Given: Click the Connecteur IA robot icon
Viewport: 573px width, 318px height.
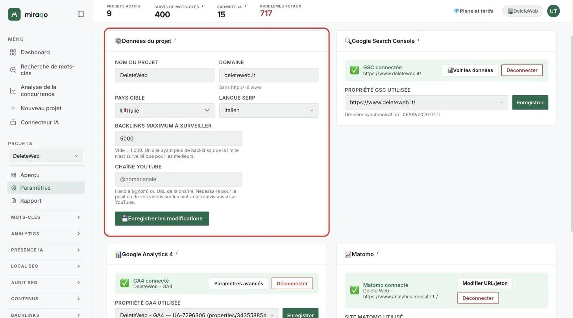Looking at the screenshot, I should point(13,122).
